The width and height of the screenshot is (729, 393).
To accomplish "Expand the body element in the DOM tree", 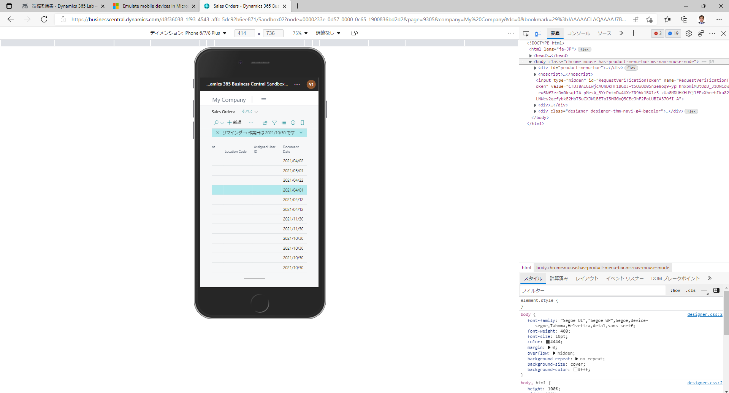I will pyautogui.click(x=530, y=62).
